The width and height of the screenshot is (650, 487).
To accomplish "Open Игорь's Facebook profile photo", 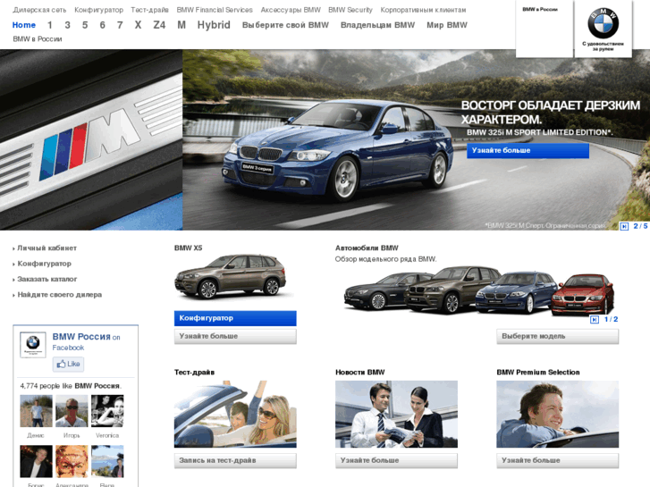I will point(72,411).
